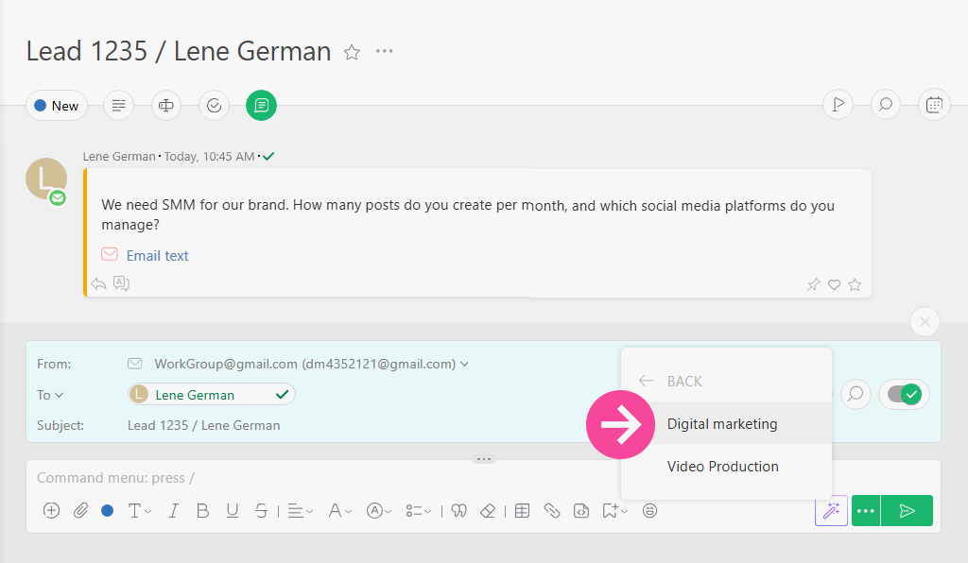Screen dimensions: 968x563
Task: Expand the From email account dropdown
Action: pyautogui.click(x=464, y=365)
